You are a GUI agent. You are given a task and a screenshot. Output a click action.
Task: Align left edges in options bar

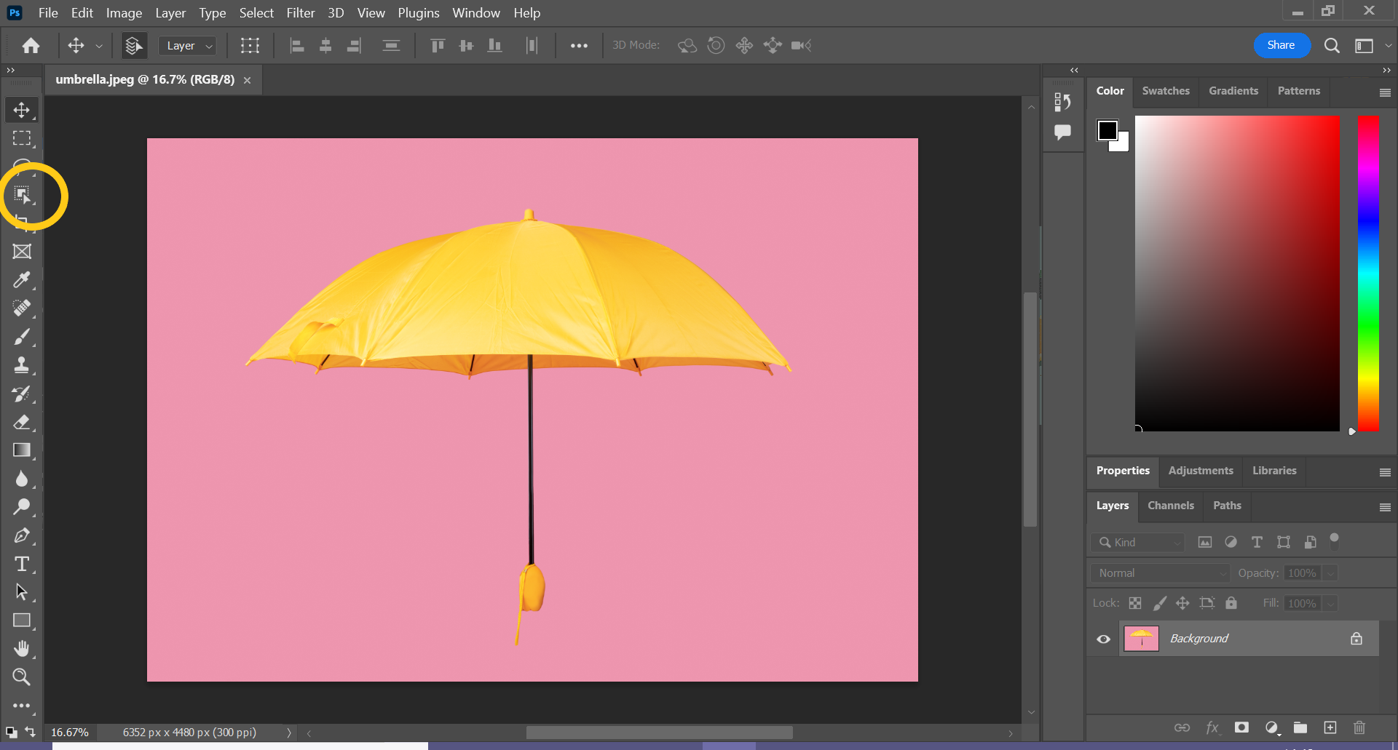297,46
